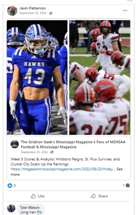Image resolution: width=136 pixels, height=215 pixels.
Task: Open the Hawks number 43 player photo
Action: (37, 77)
